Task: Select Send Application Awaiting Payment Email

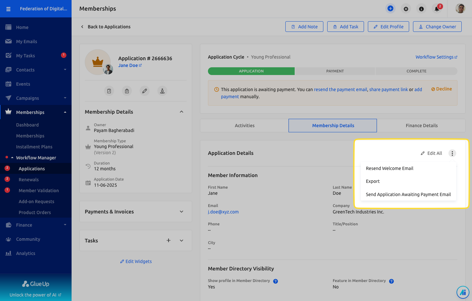Action: point(408,194)
